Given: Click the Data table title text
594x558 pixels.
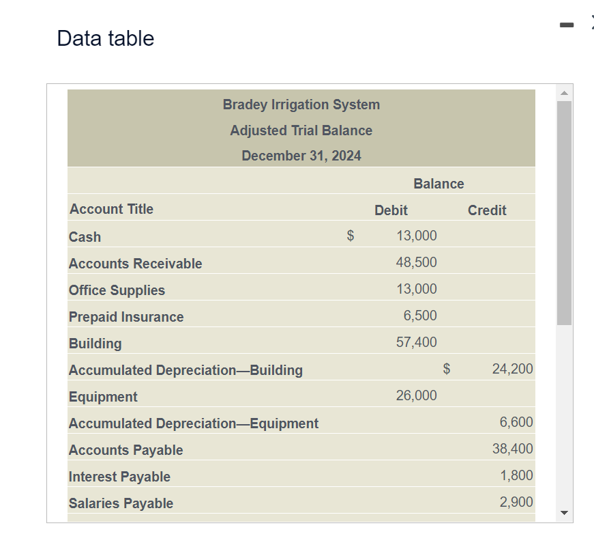Looking at the screenshot, I should click(105, 39).
